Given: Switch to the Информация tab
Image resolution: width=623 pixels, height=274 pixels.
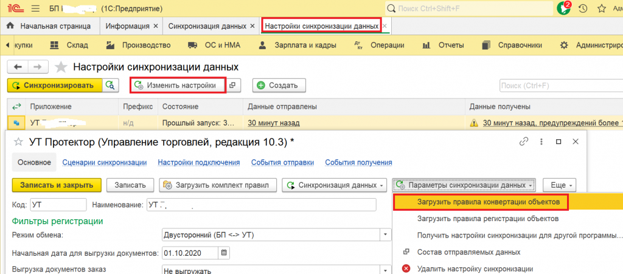Looking at the screenshot, I should click(x=128, y=26).
